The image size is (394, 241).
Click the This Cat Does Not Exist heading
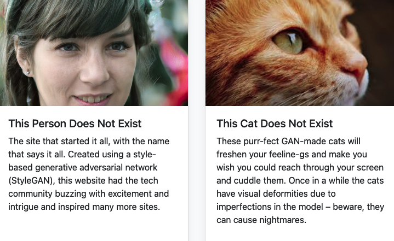coord(275,124)
